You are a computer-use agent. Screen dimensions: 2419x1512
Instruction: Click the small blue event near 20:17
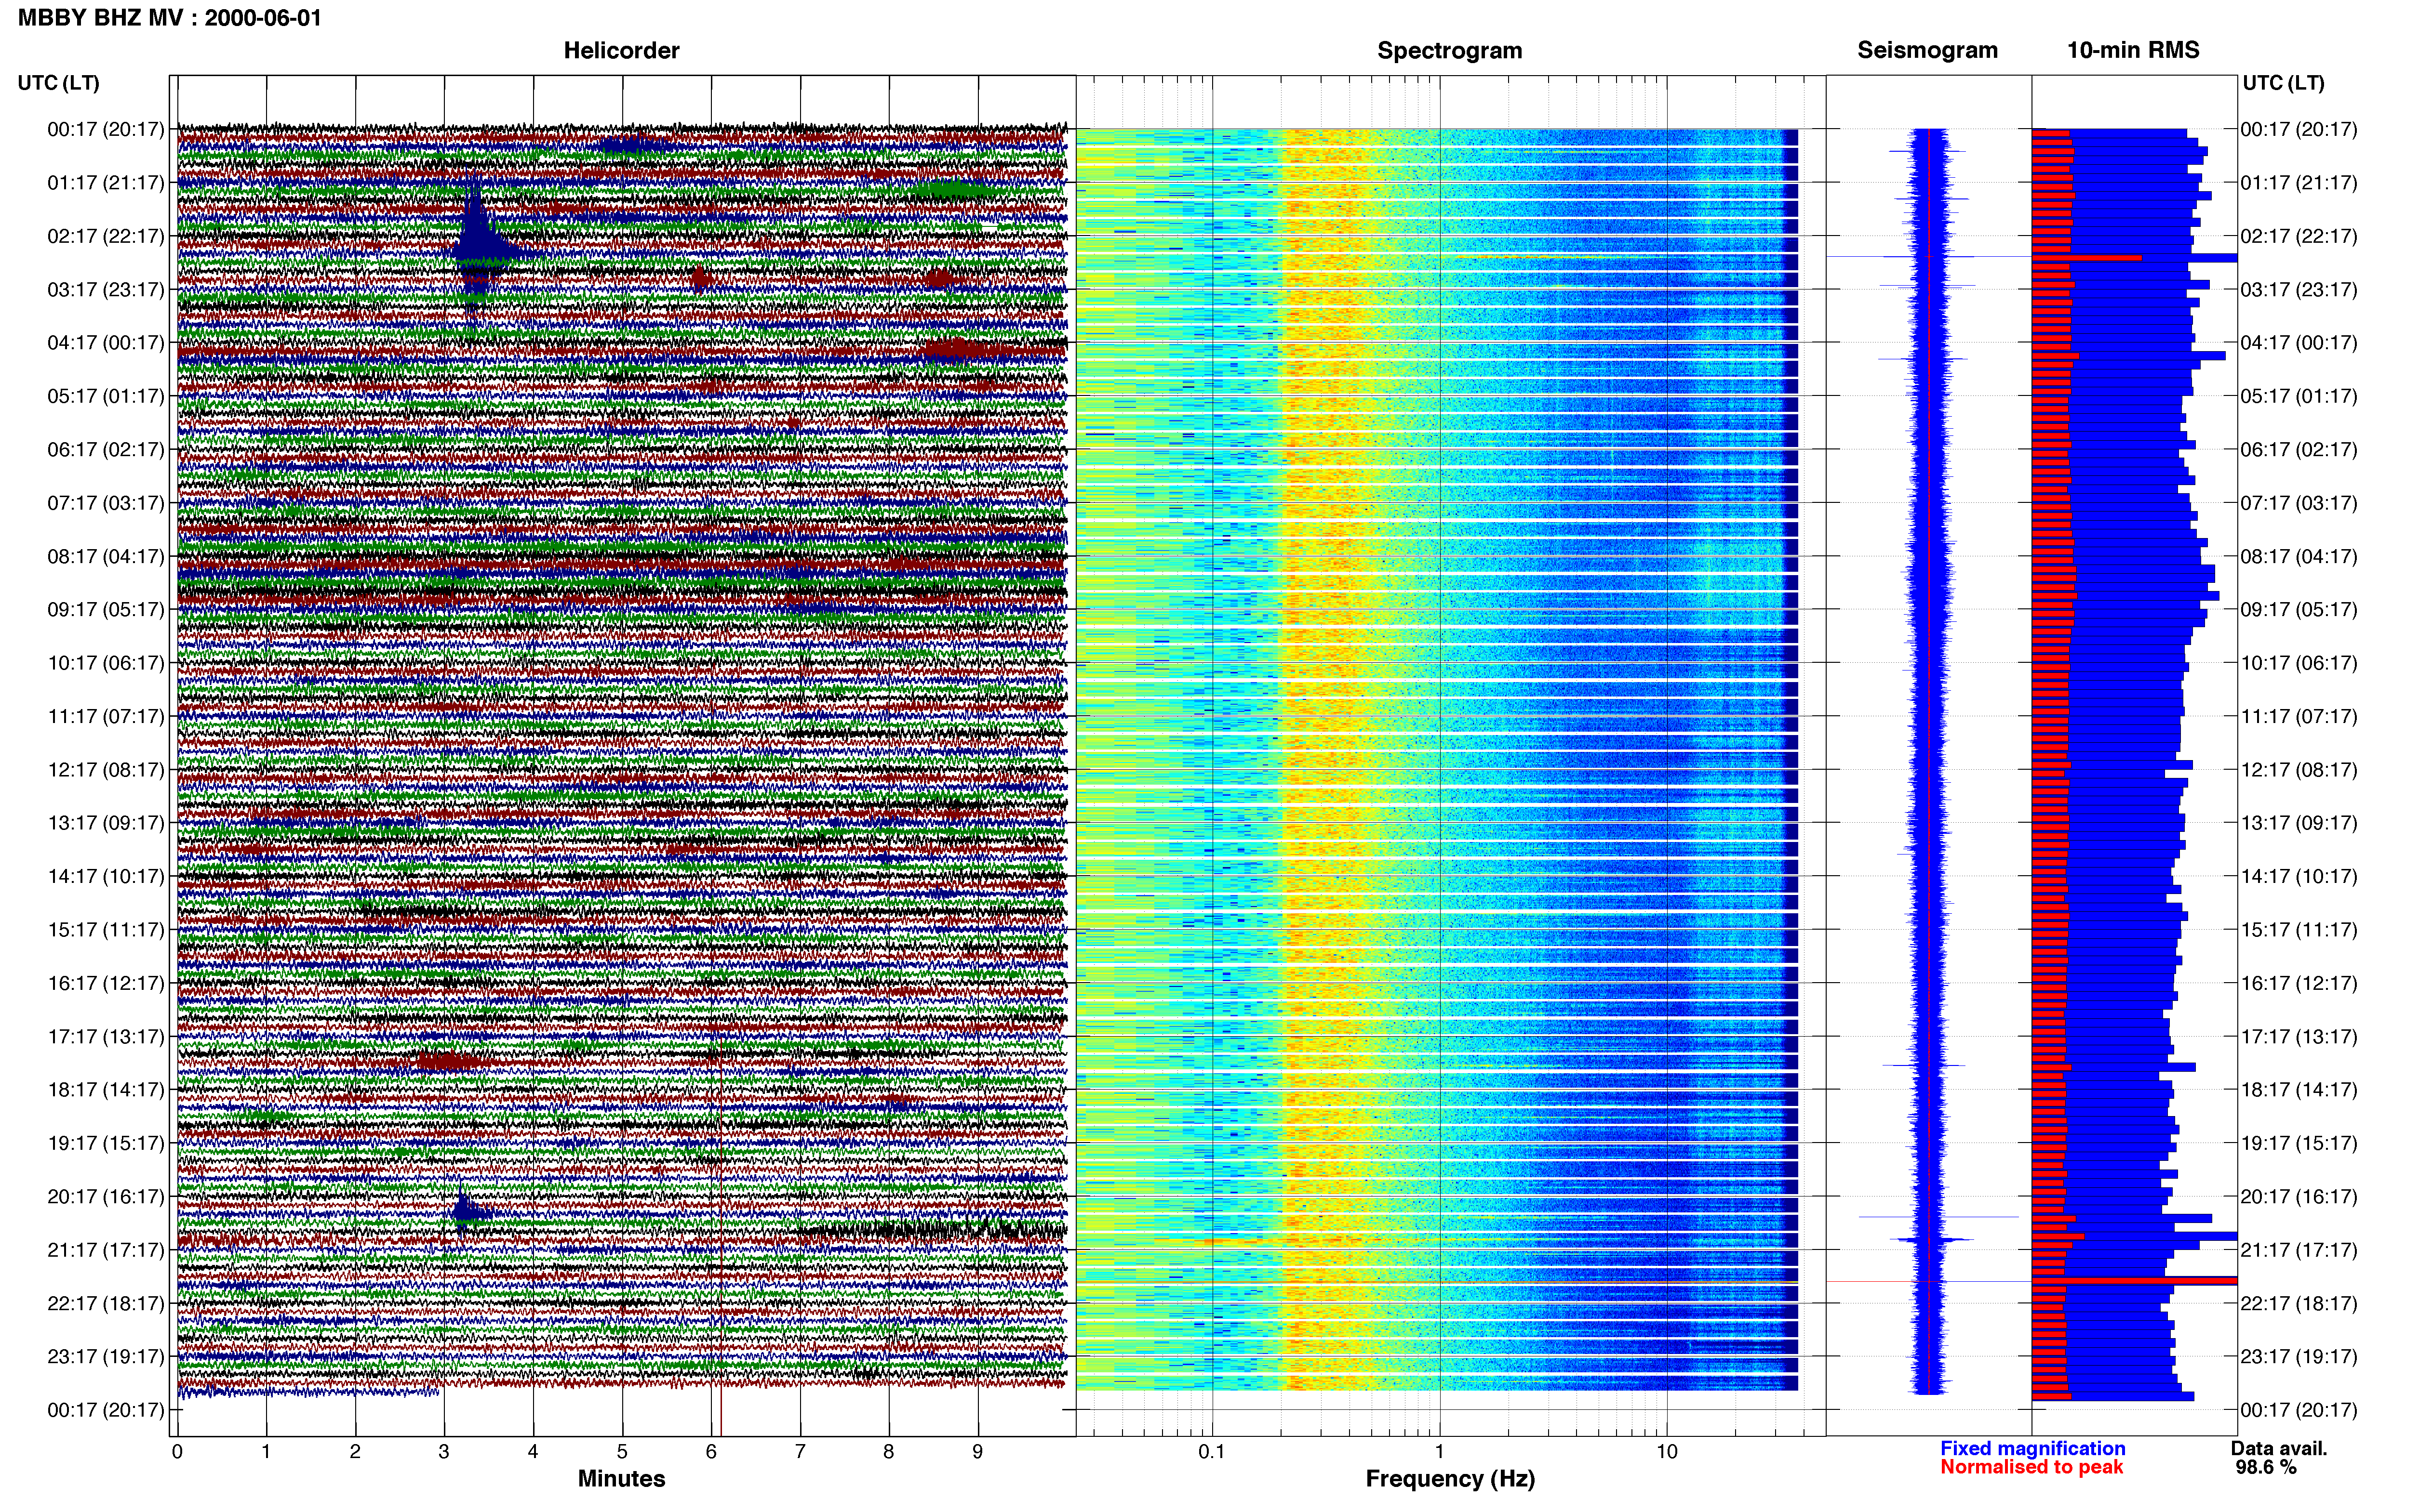tap(466, 1213)
